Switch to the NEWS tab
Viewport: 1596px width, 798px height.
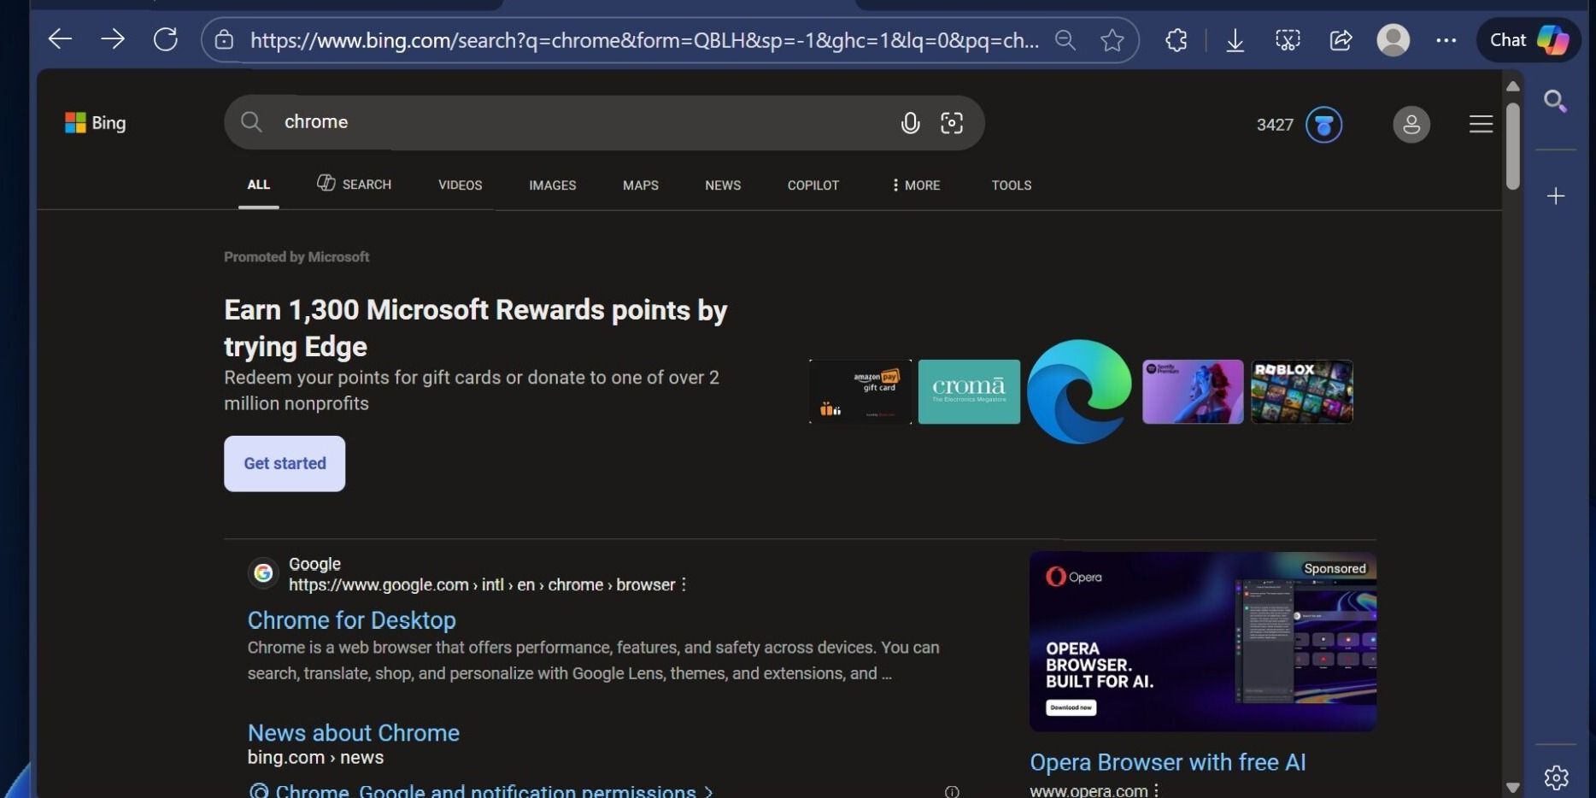click(x=722, y=185)
